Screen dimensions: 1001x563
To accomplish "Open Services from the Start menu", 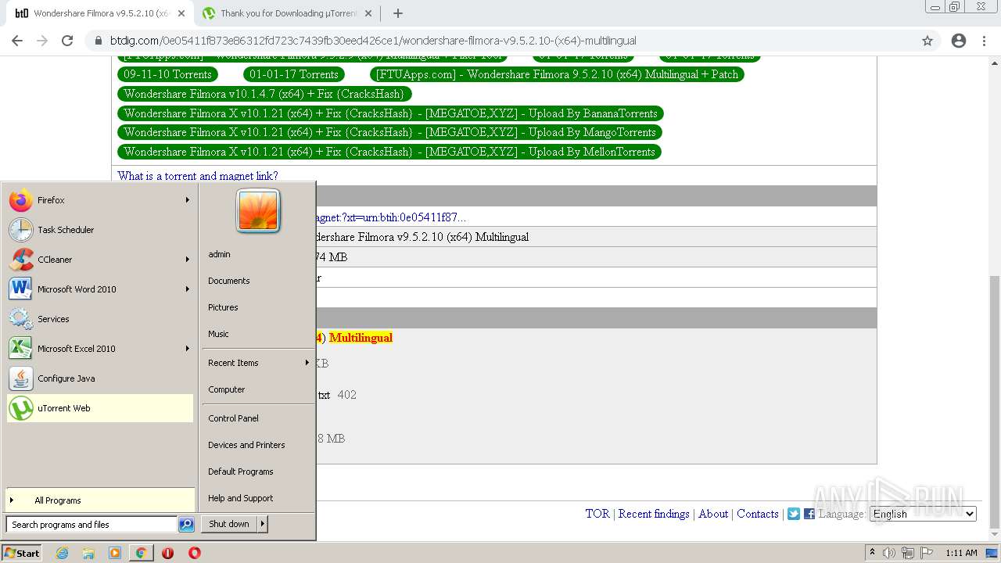I will (99, 319).
